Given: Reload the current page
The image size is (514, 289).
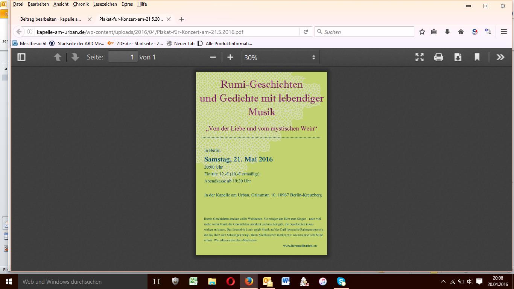Looking at the screenshot, I should pos(306,32).
